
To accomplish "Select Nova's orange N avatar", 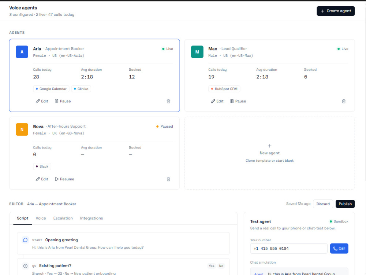I will pyautogui.click(x=22, y=129).
